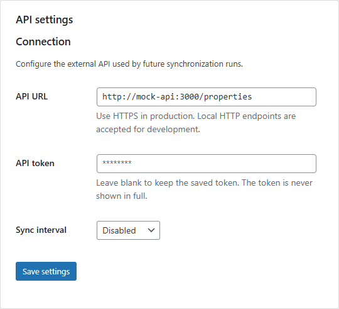Viewport: 339px width, 309px height.
Task: Click the Sync interval field label
Action: click(x=41, y=230)
